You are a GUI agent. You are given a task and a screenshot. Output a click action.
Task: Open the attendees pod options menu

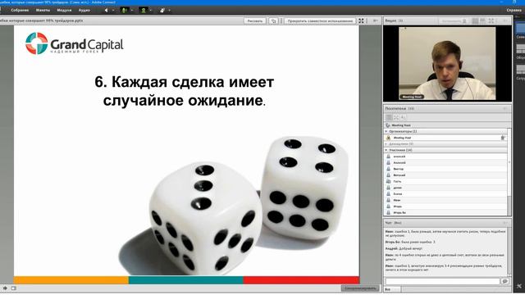pos(504,109)
